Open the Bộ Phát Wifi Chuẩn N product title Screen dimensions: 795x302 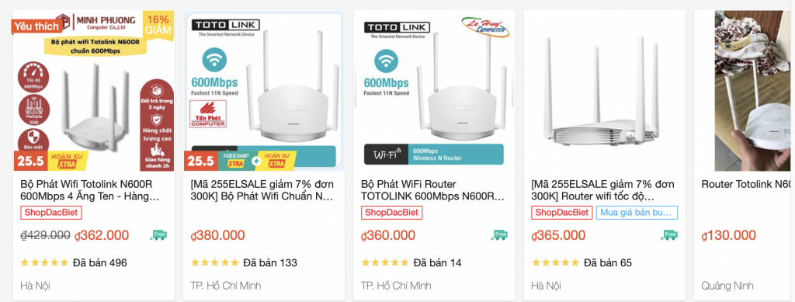pyautogui.click(x=263, y=190)
